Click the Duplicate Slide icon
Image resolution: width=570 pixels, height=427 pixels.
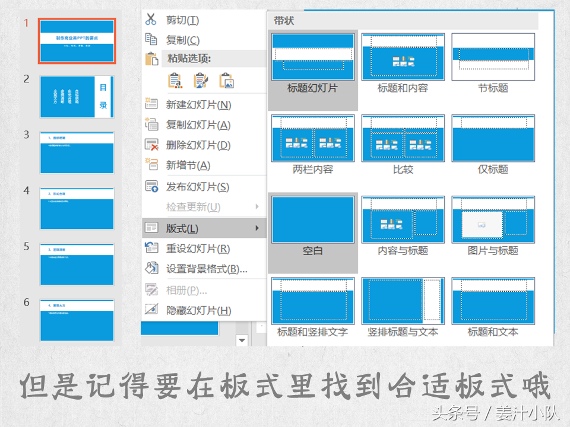(151, 124)
